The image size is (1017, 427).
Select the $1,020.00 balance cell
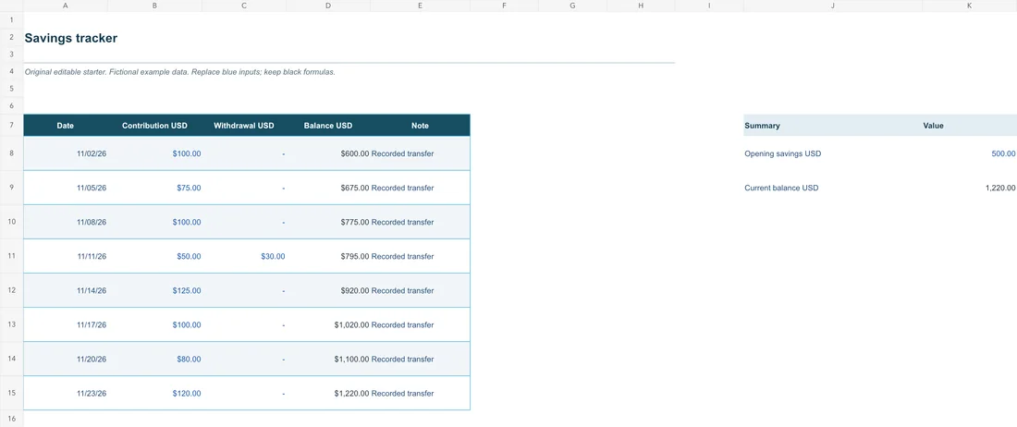(328, 324)
